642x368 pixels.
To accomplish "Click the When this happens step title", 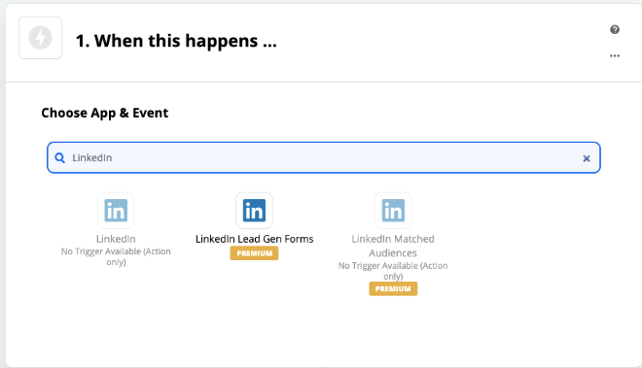I will [x=176, y=41].
